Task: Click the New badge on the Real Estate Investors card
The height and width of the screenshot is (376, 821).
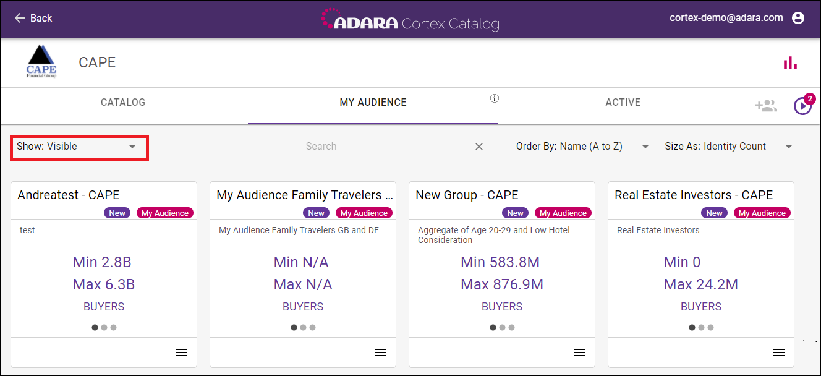Action: [715, 213]
